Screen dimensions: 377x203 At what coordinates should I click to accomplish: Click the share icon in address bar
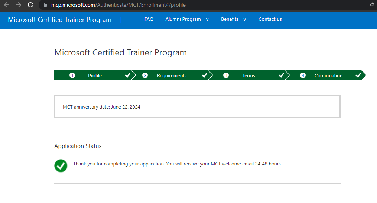click(x=371, y=5)
